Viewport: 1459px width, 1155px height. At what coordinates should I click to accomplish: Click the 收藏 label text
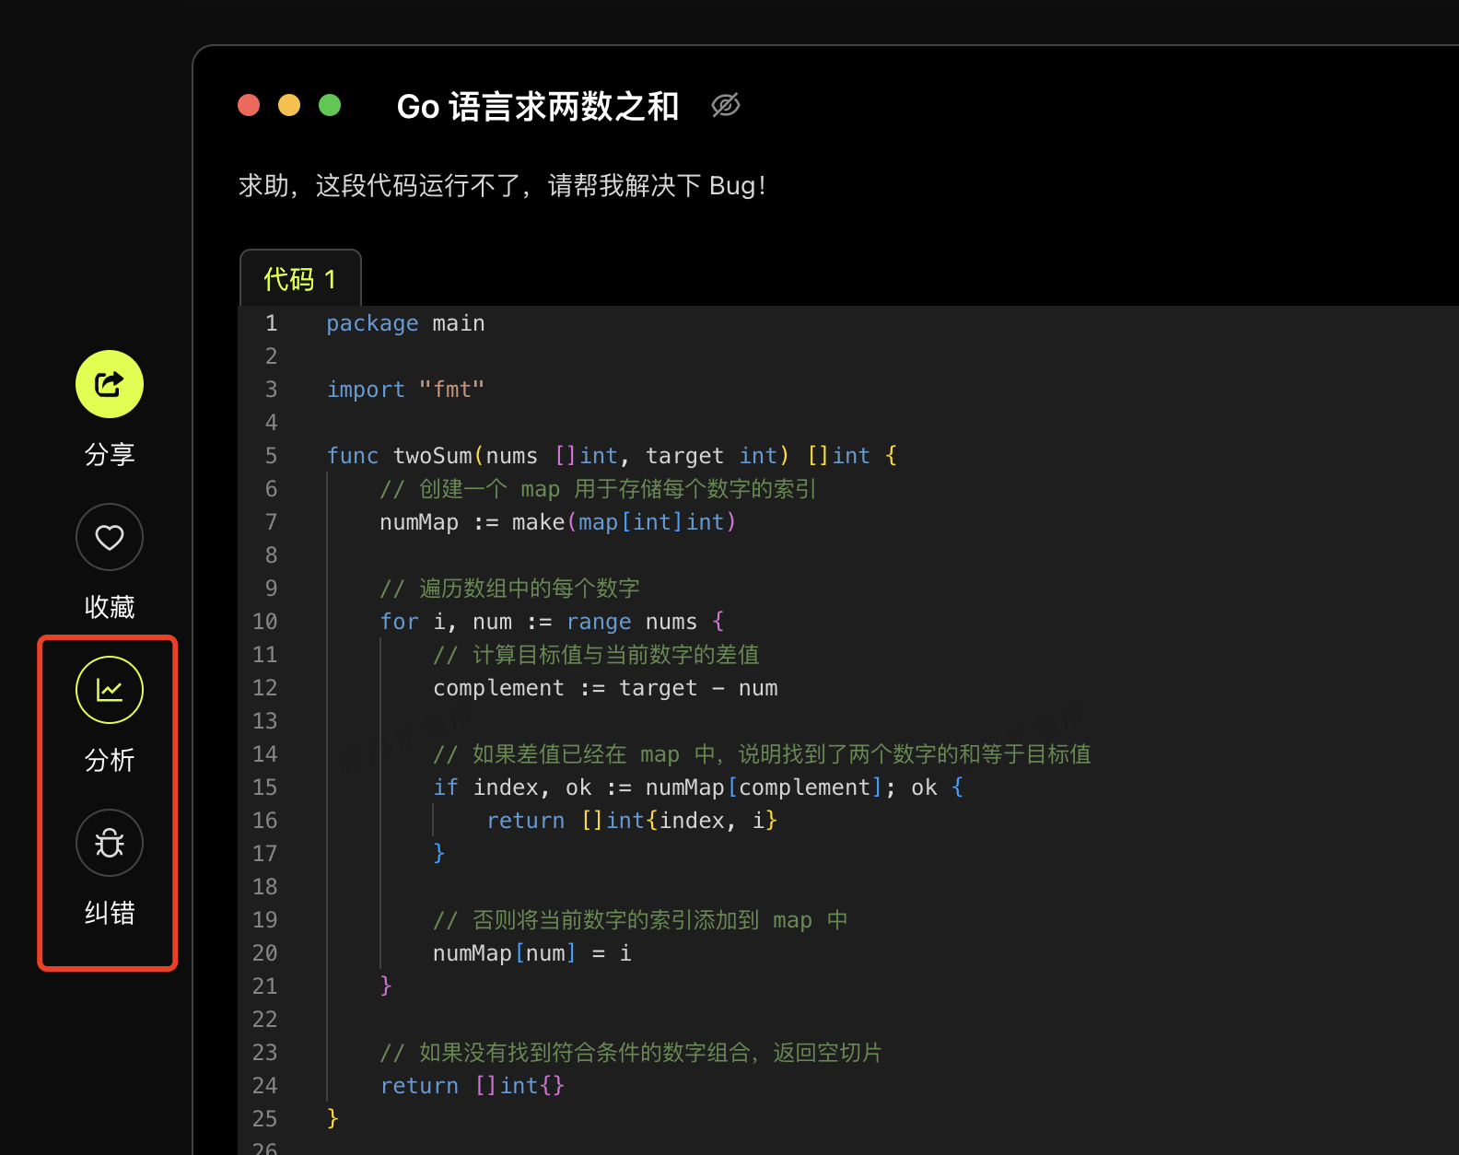[110, 607]
